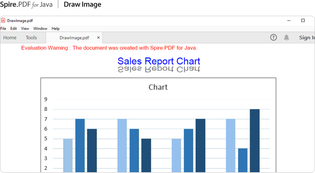Click the red Evaluation Warning text
The width and height of the screenshot is (315, 173).
(109, 48)
